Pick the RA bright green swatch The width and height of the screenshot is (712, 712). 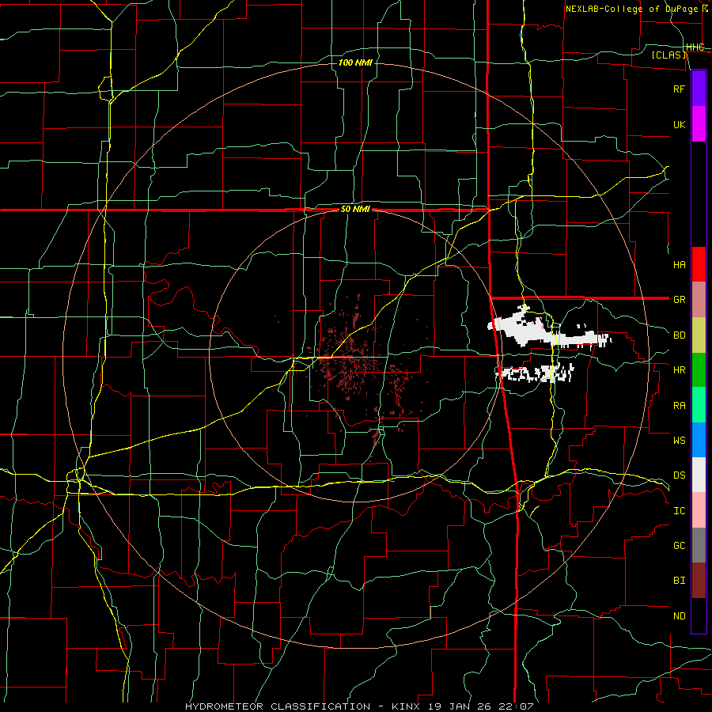pos(699,405)
